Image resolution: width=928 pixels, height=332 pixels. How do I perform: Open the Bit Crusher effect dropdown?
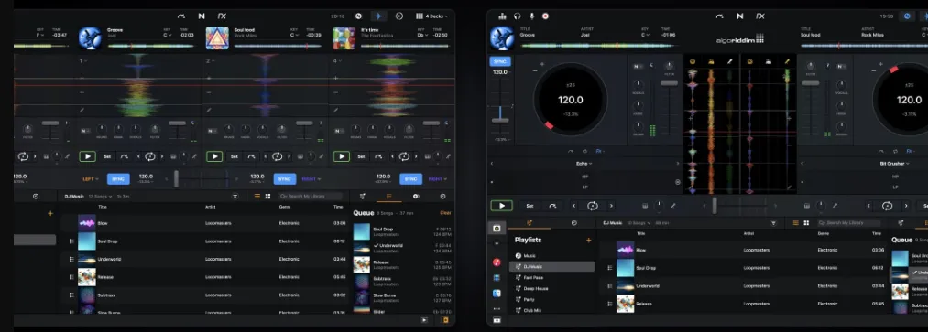tap(894, 164)
